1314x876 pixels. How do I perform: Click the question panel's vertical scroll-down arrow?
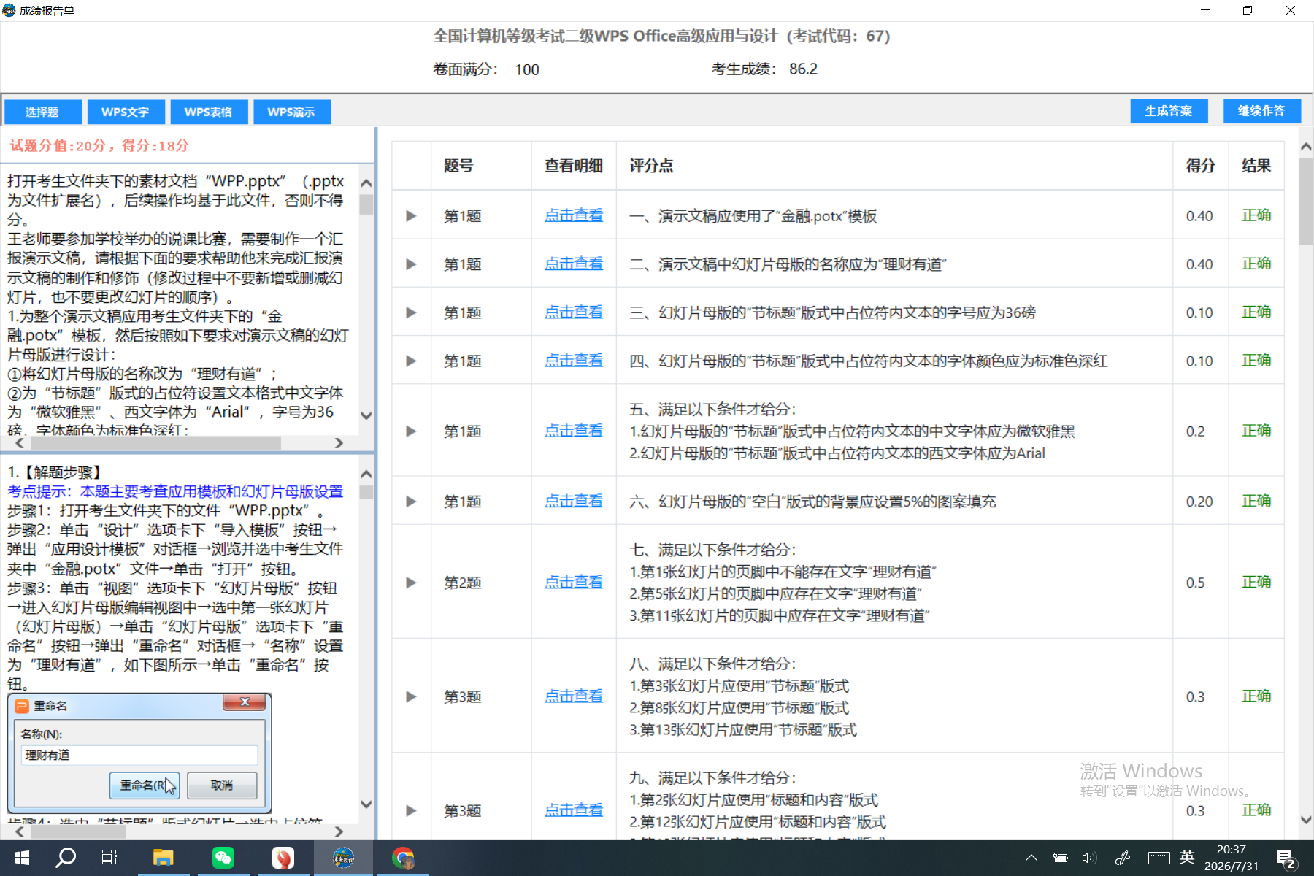pos(366,416)
